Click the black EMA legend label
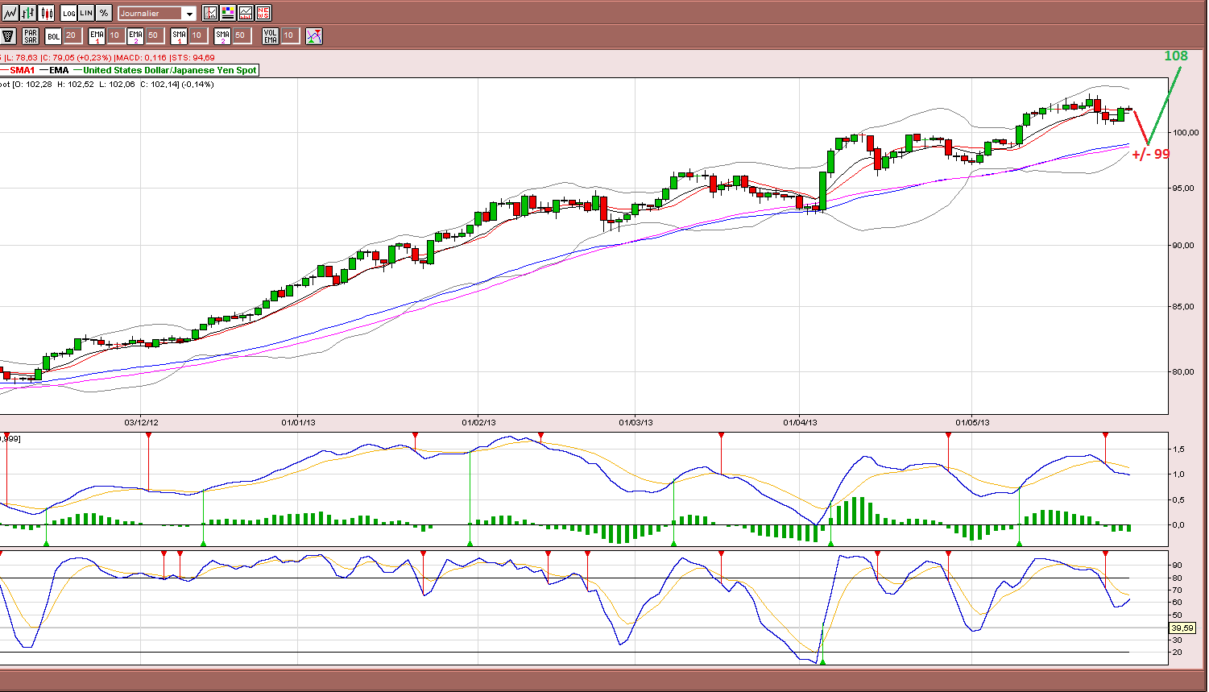 click(59, 70)
